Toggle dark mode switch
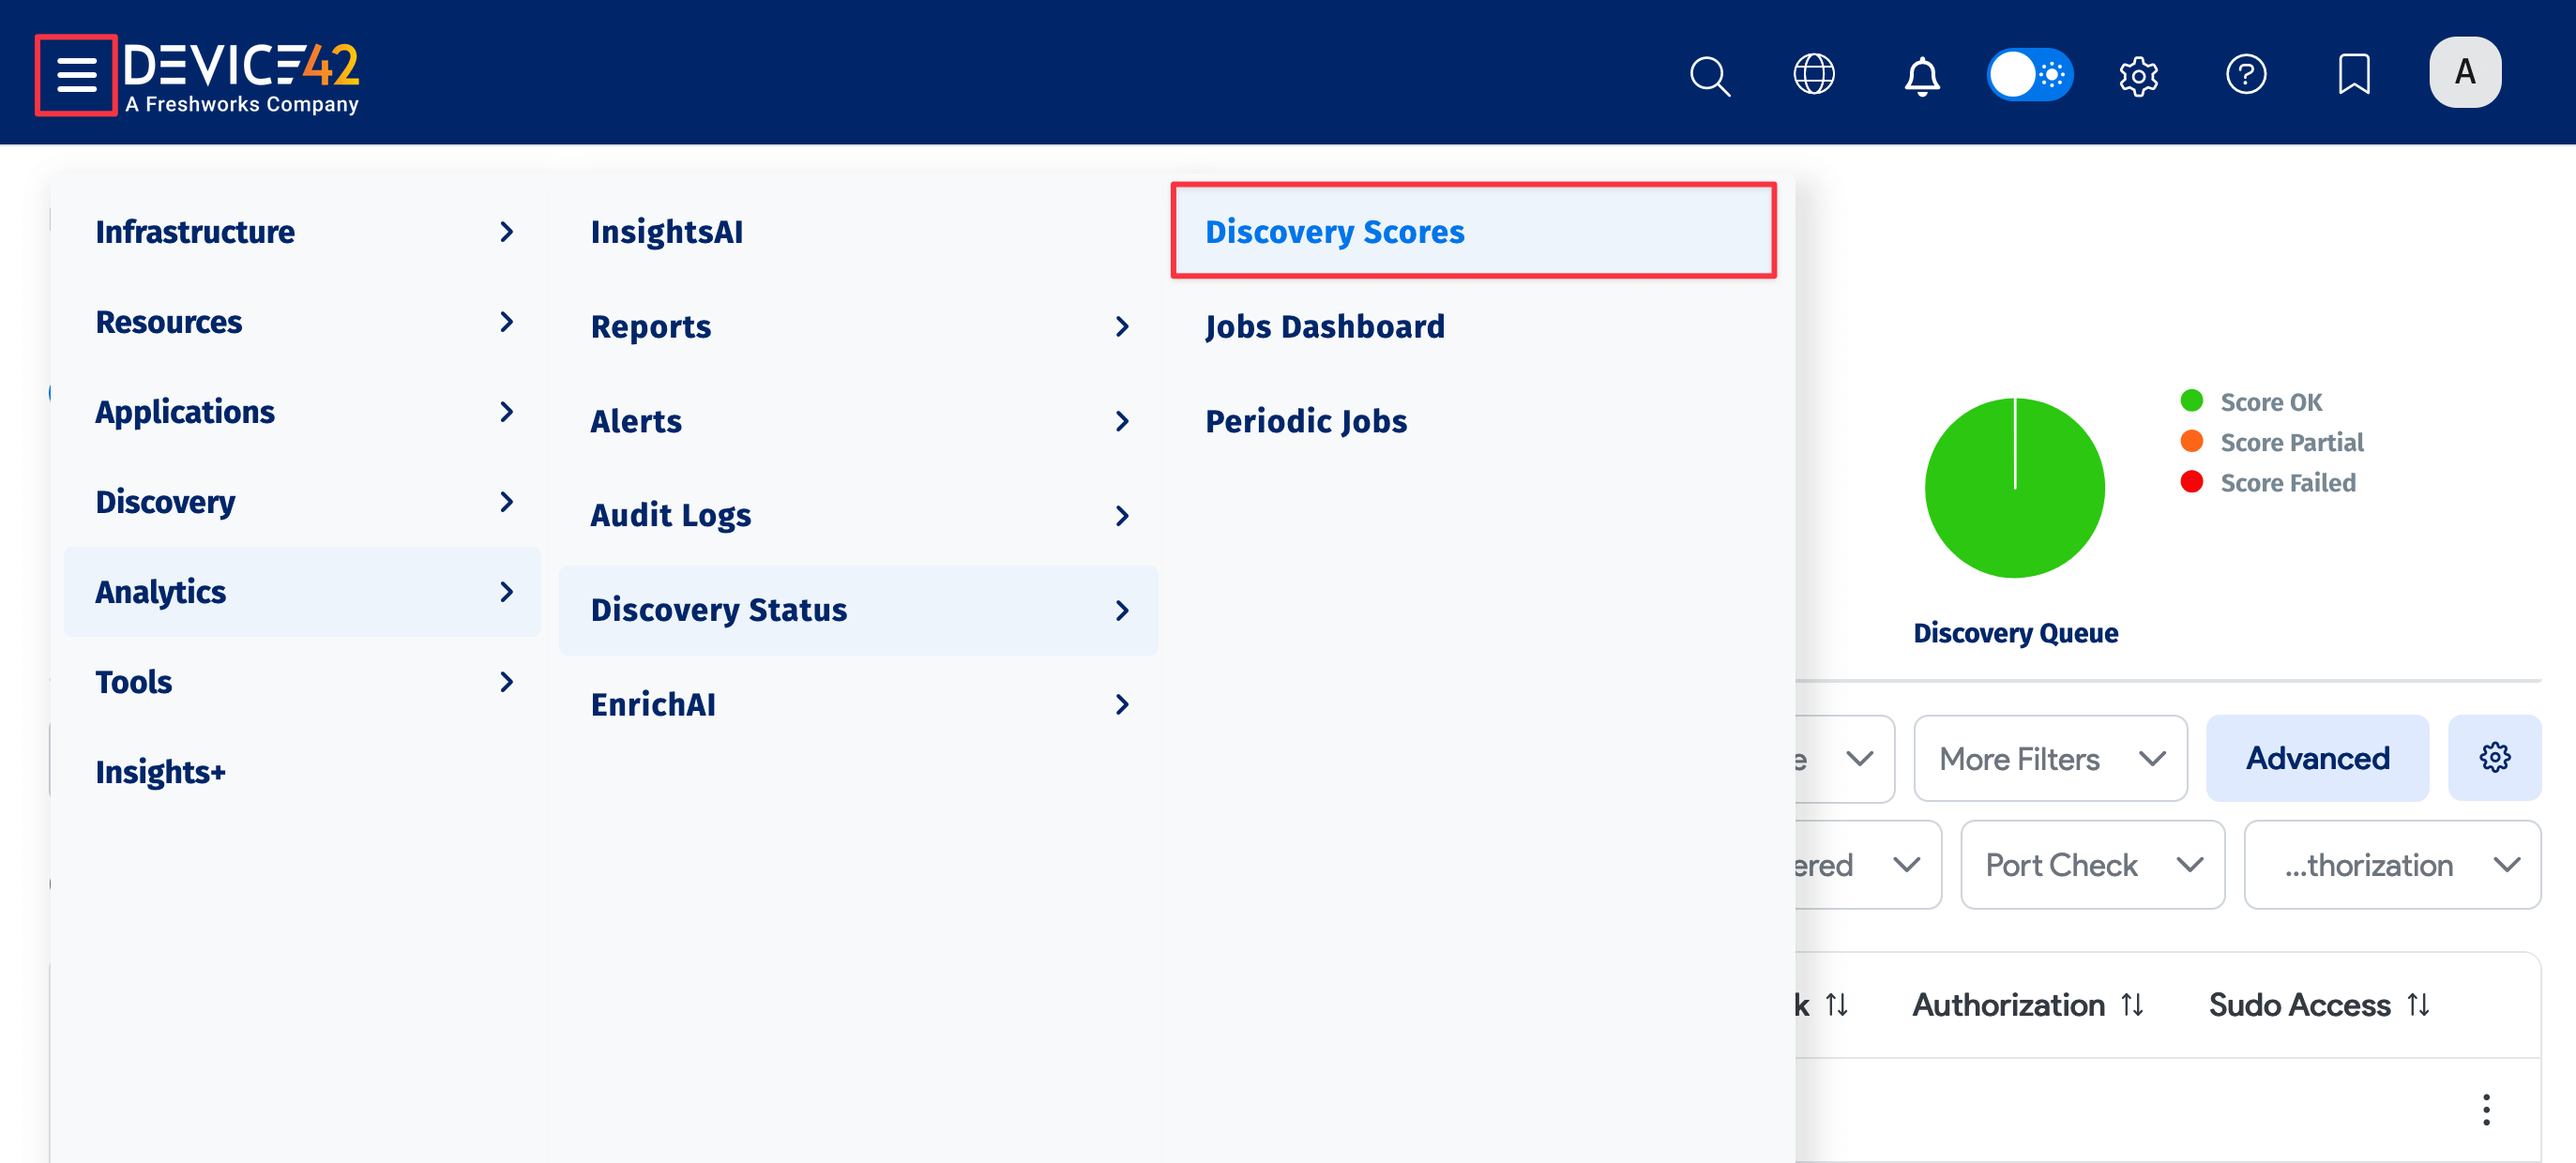This screenshot has height=1163, width=2576. point(2030,74)
